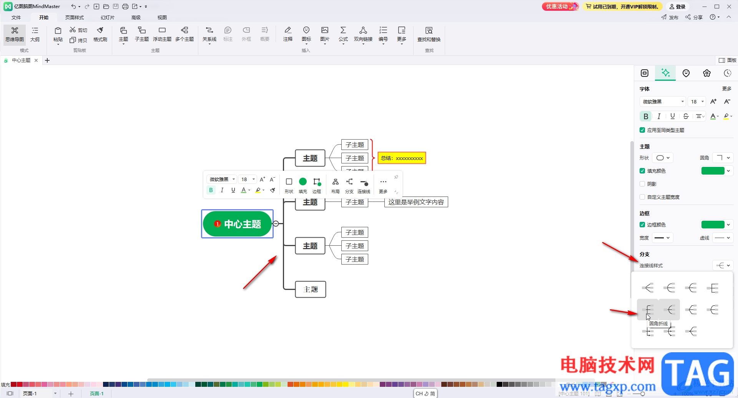Toggle Italic in right panel
The width and height of the screenshot is (738, 398).
coord(659,116)
